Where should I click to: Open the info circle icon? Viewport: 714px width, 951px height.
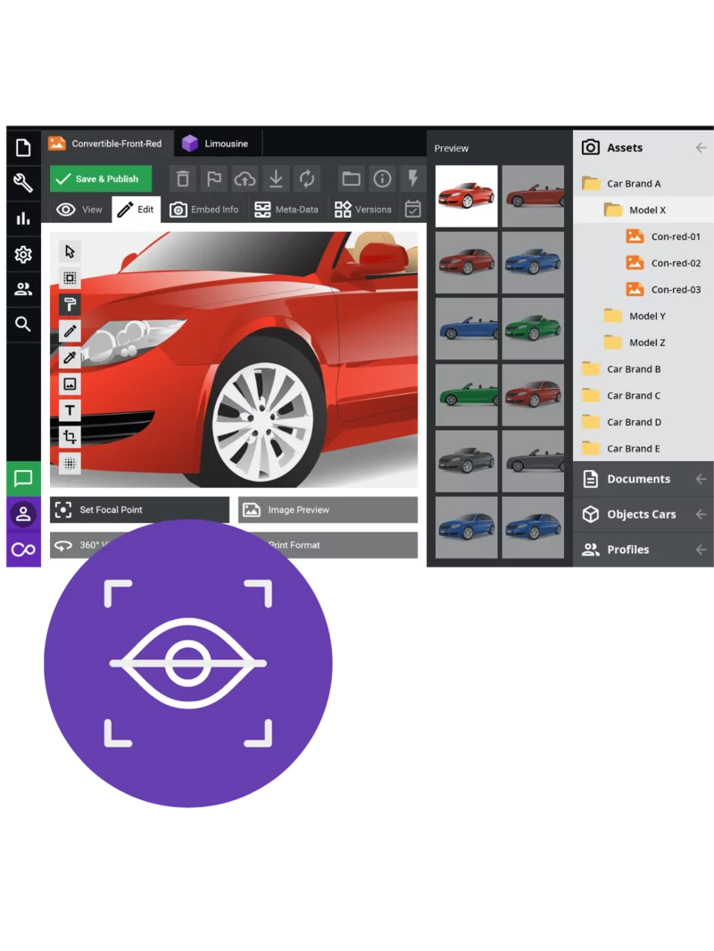coord(382,178)
